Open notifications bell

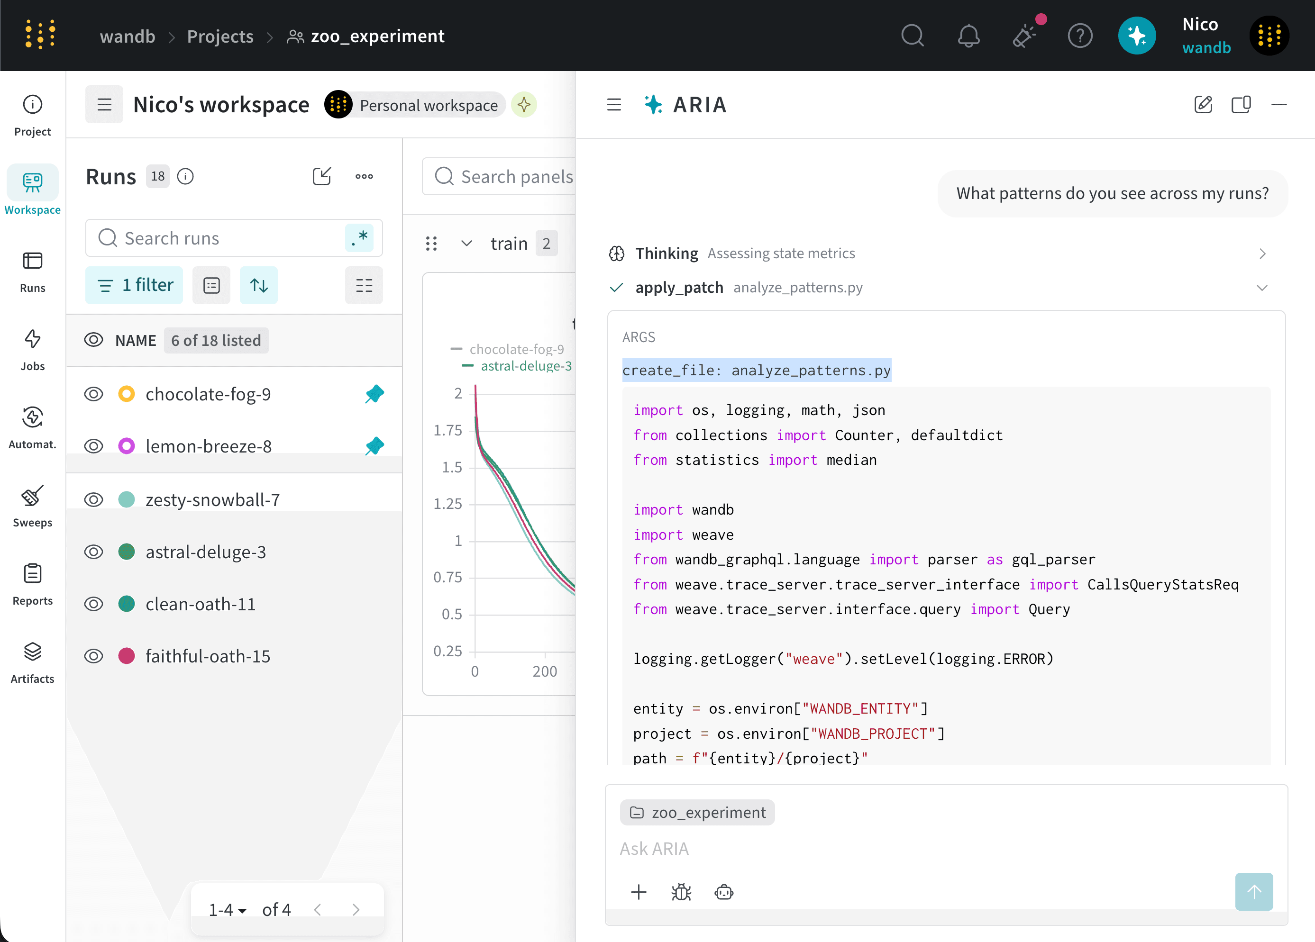tap(968, 36)
